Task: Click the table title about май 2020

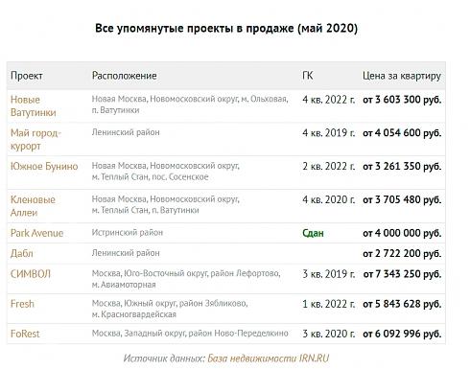Action: tap(226, 29)
